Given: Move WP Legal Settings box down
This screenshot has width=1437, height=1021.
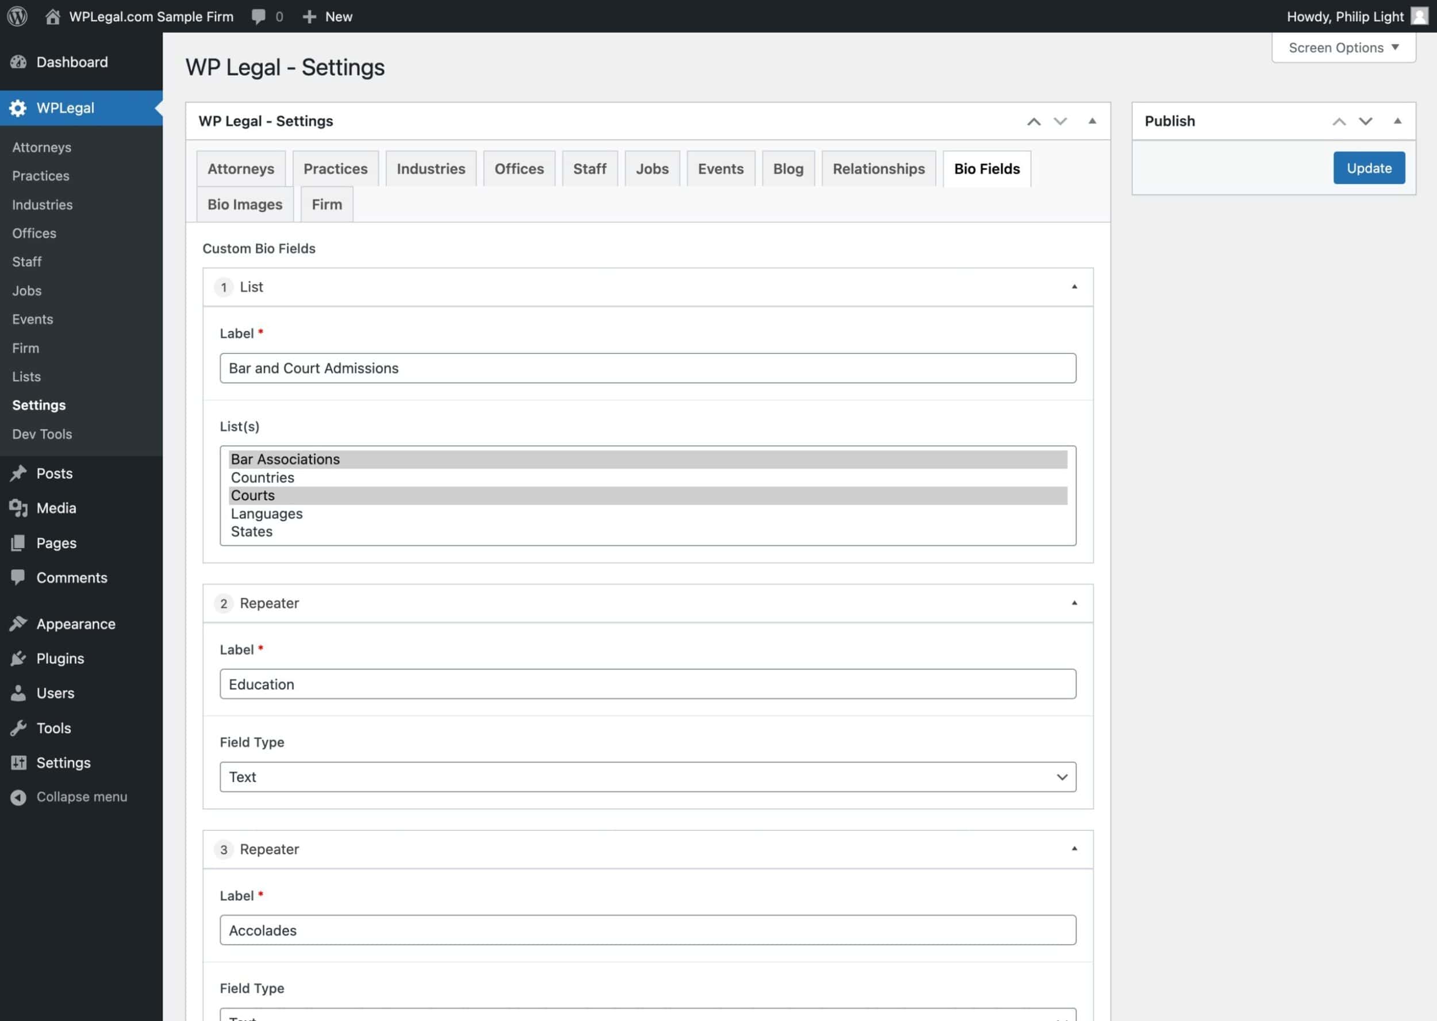Looking at the screenshot, I should pos(1061,121).
